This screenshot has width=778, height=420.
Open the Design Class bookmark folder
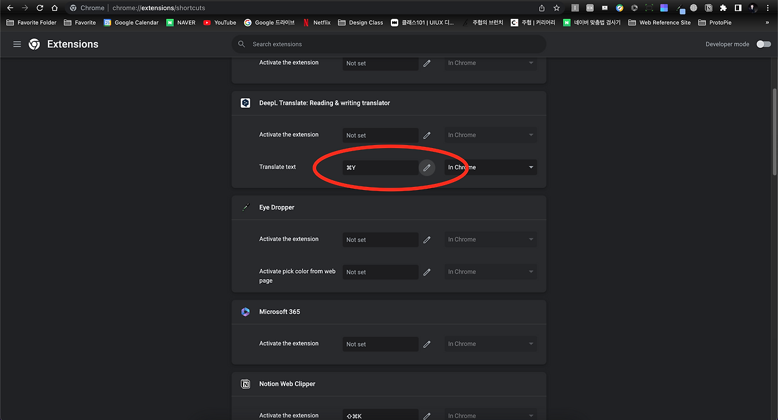[x=360, y=22]
